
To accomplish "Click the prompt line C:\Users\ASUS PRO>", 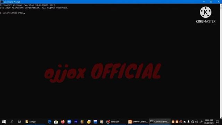I will click(x=12, y=13).
